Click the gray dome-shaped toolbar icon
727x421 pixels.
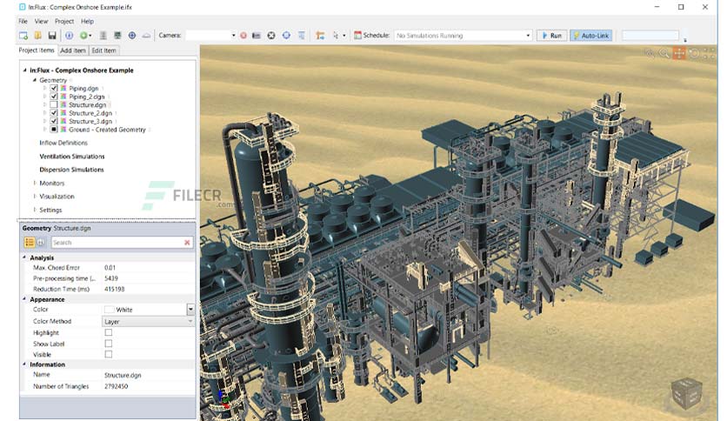click(146, 36)
